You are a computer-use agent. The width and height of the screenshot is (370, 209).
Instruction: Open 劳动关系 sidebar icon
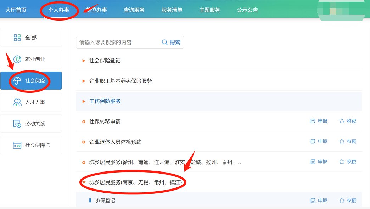pyautogui.click(x=17, y=124)
